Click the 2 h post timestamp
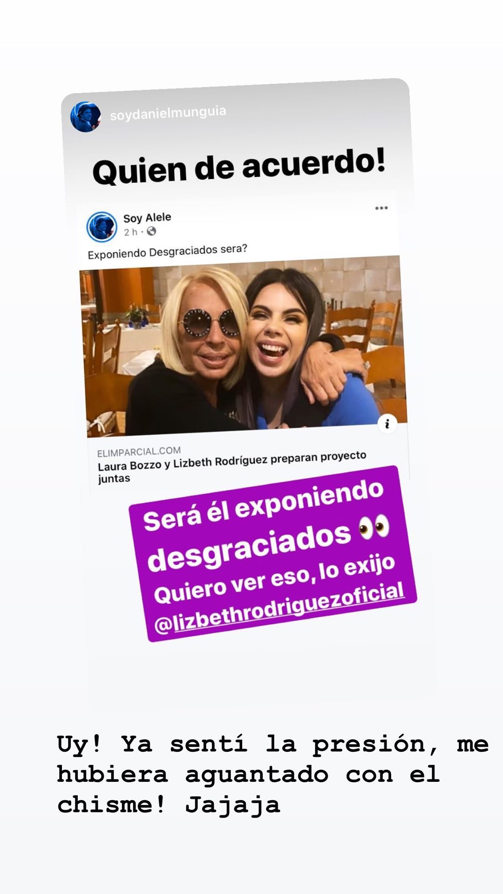 tap(130, 232)
